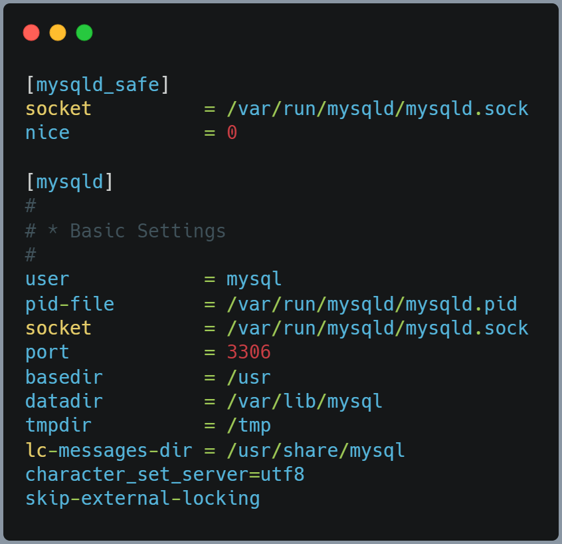562x544 pixels.
Task: Click the [mysqld] section header
Action: 70,182
